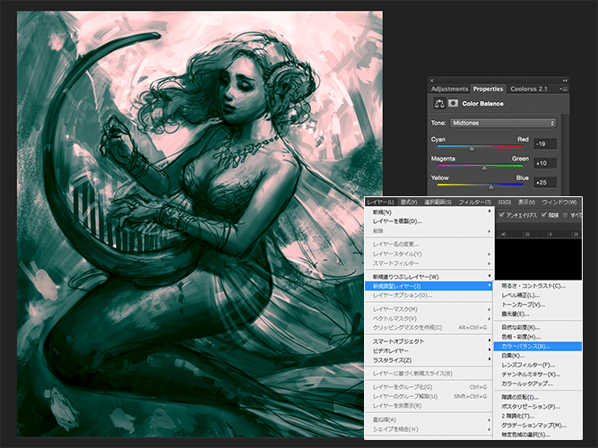Click the Yellow-Blue value field showing +25
The width and height of the screenshot is (598, 448).
click(x=545, y=182)
